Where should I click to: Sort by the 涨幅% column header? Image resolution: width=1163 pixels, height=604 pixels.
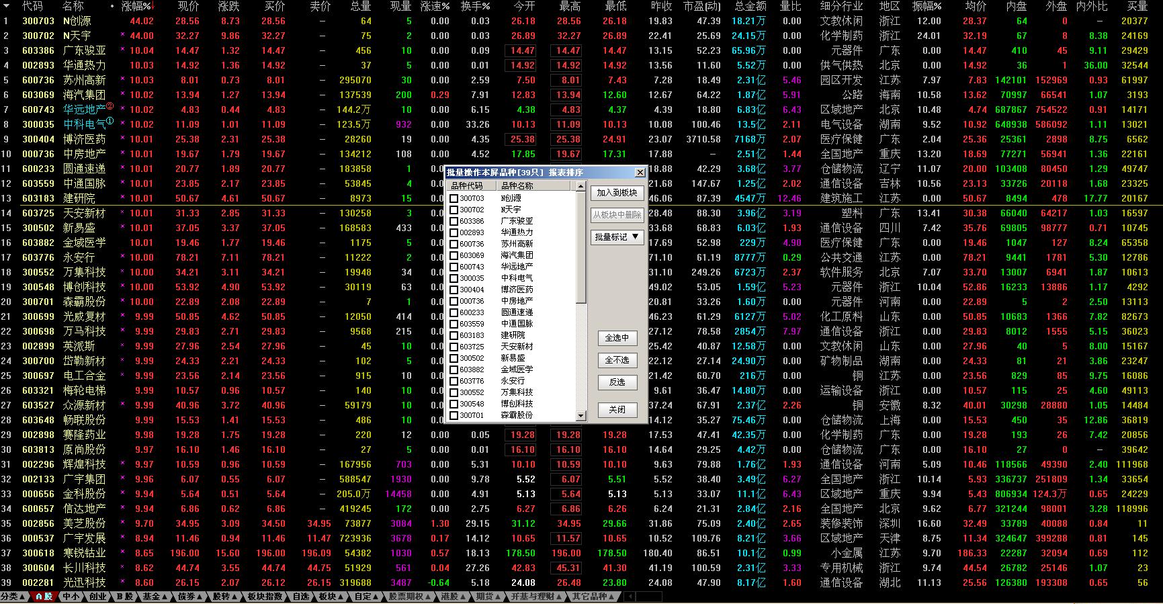coord(136,6)
